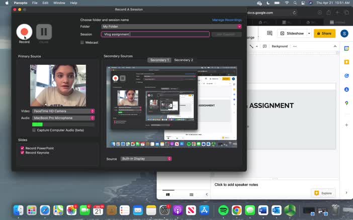
Task: Click the Do Not Disturb moon icon
Action: pos(268,3)
